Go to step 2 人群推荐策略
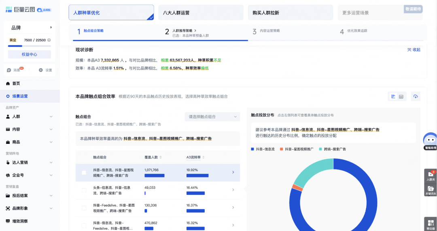437x231 pixels. (x=187, y=33)
